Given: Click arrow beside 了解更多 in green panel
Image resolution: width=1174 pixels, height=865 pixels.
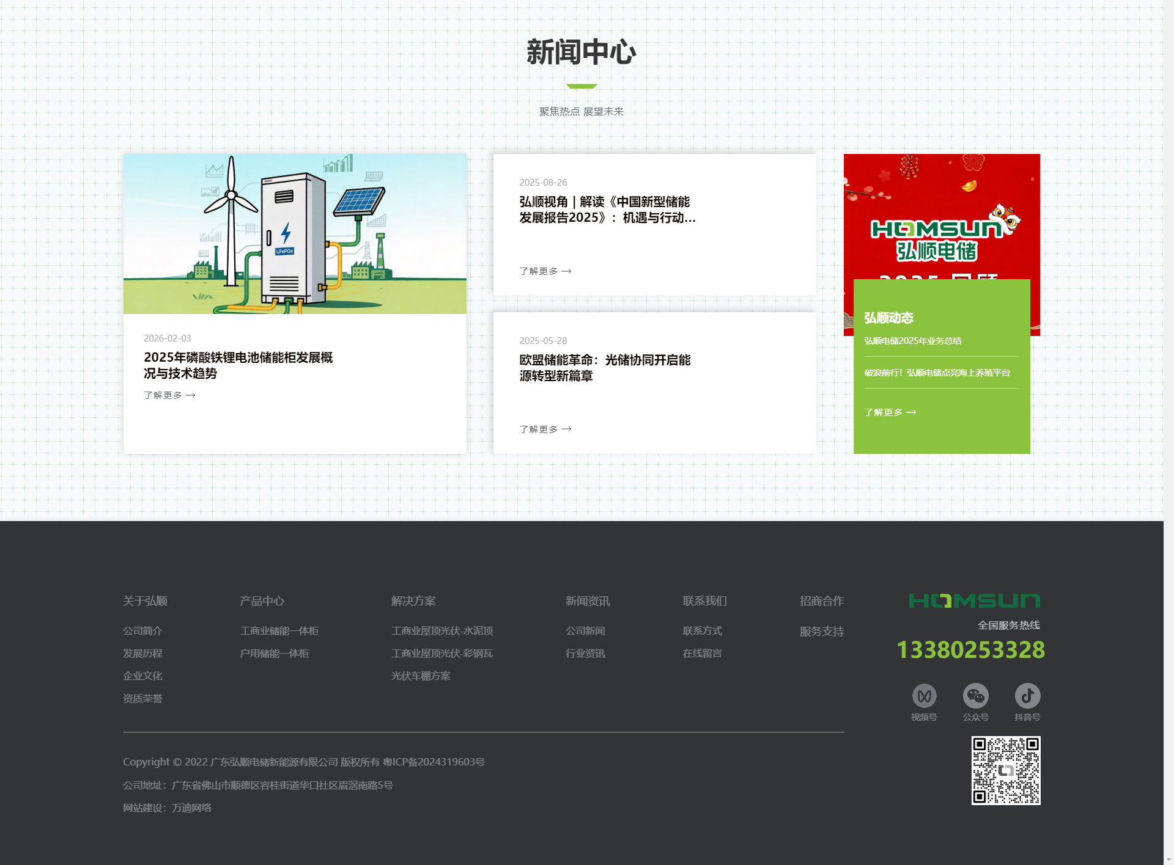Looking at the screenshot, I should point(911,412).
